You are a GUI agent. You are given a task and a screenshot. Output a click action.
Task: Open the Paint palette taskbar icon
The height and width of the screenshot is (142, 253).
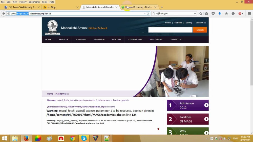pyautogui.click(x=49, y=138)
